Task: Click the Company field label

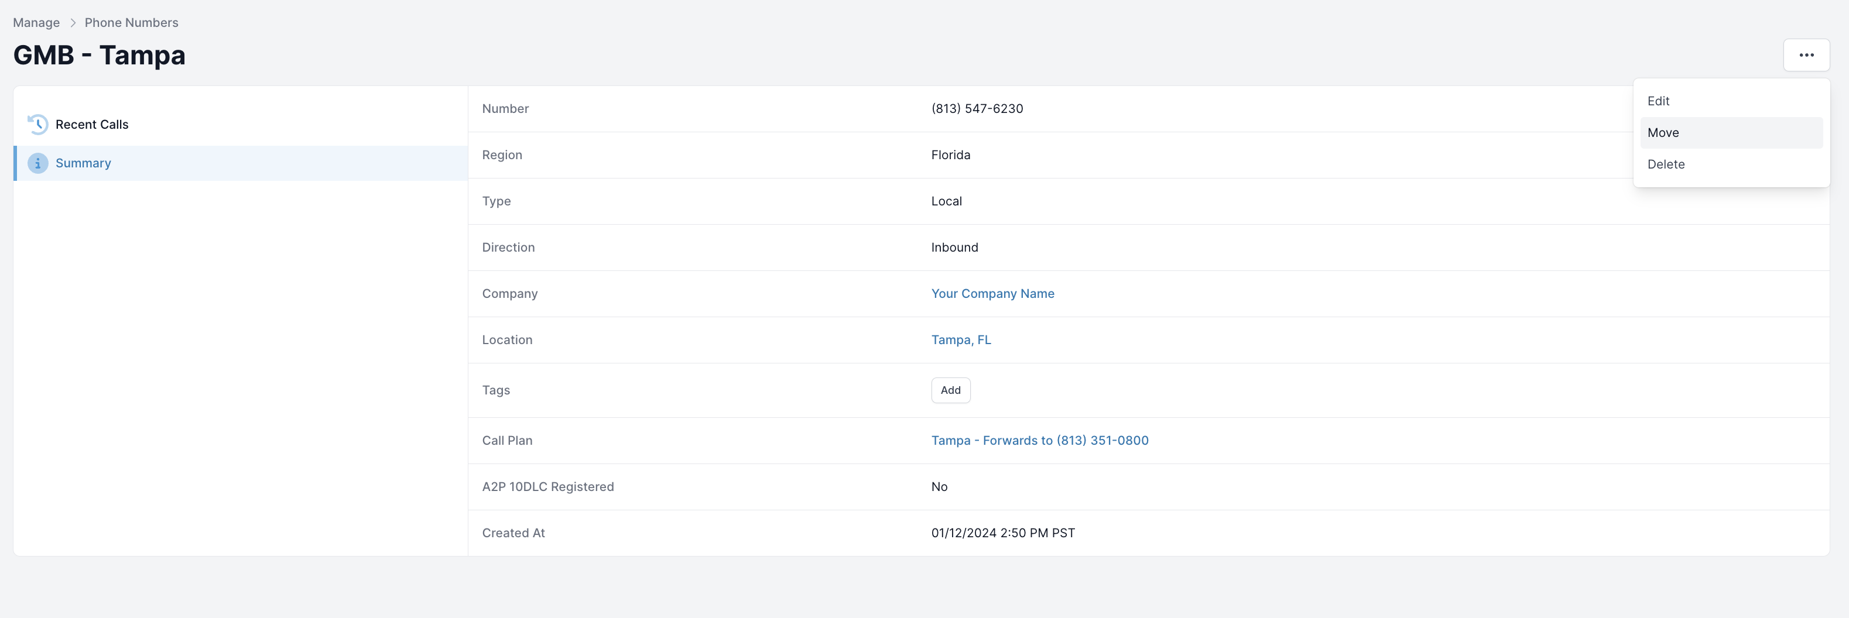Action: click(x=509, y=294)
